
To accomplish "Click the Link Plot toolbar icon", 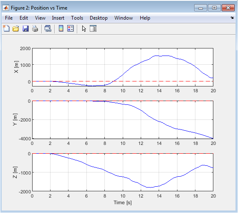I will pos(48,28).
